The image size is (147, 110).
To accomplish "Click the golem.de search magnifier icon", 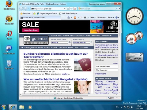I will 70,42.
